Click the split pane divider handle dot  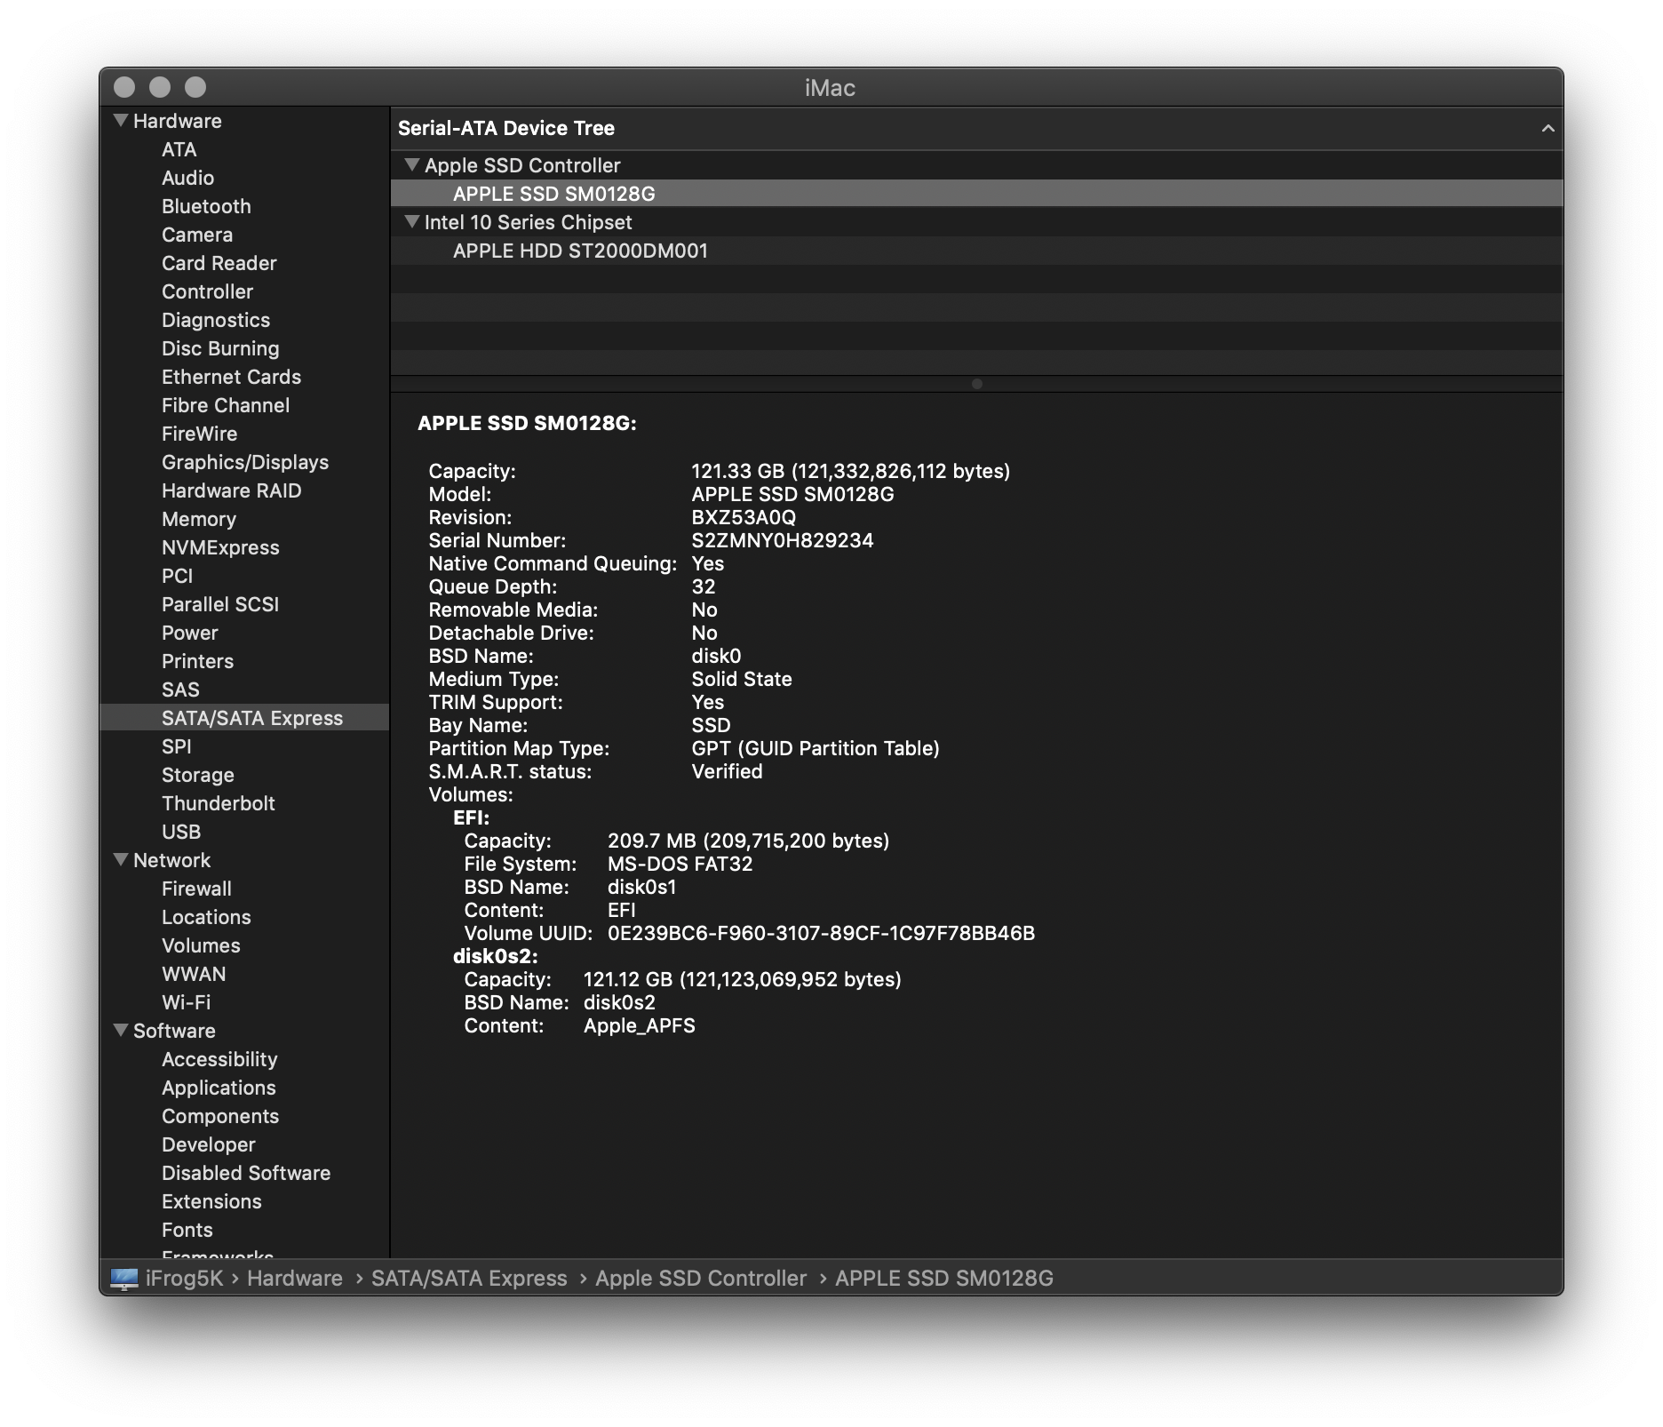click(x=977, y=384)
